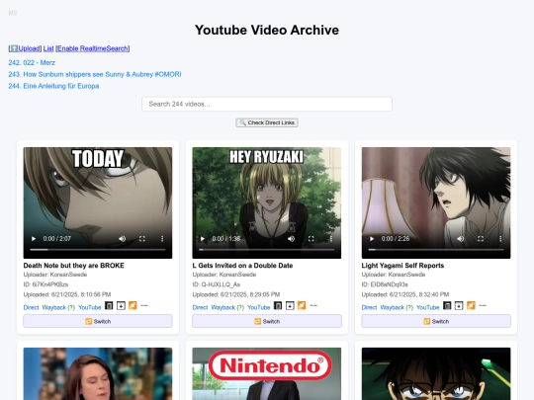The width and height of the screenshot is (534, 400).
Task: Click Switch under 'Light Yagami Self Reports'
Action: 436,321
